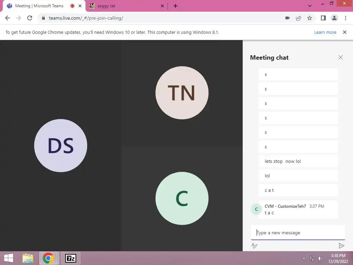Image resolution: width=353 pixels, height=265 pixels.
Task: Open the taskbar clock and date
Action: coord(338,258)
